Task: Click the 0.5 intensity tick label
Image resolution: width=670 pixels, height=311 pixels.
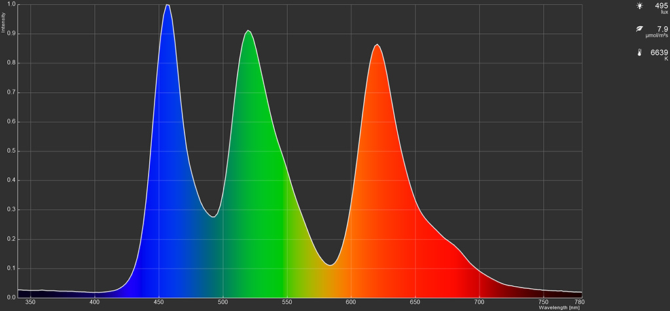Action: 12,151
